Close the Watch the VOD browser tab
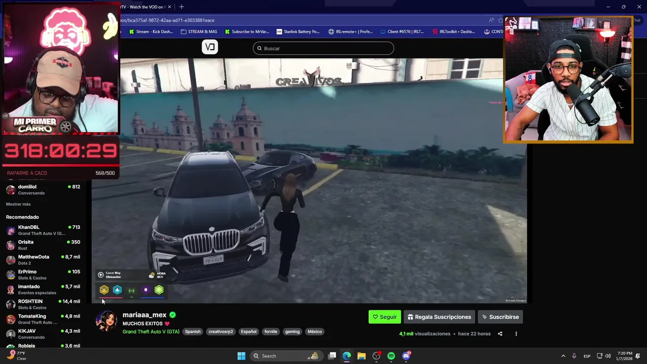 point(169,7)
